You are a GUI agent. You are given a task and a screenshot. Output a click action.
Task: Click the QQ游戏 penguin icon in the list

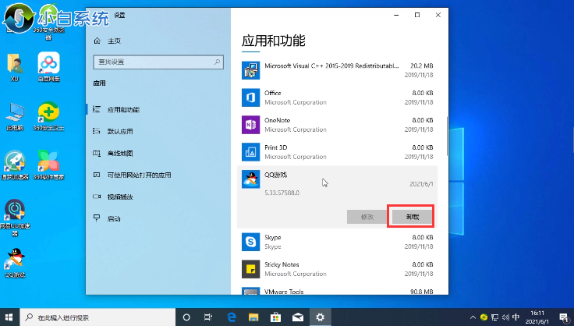tap(251, 179)
